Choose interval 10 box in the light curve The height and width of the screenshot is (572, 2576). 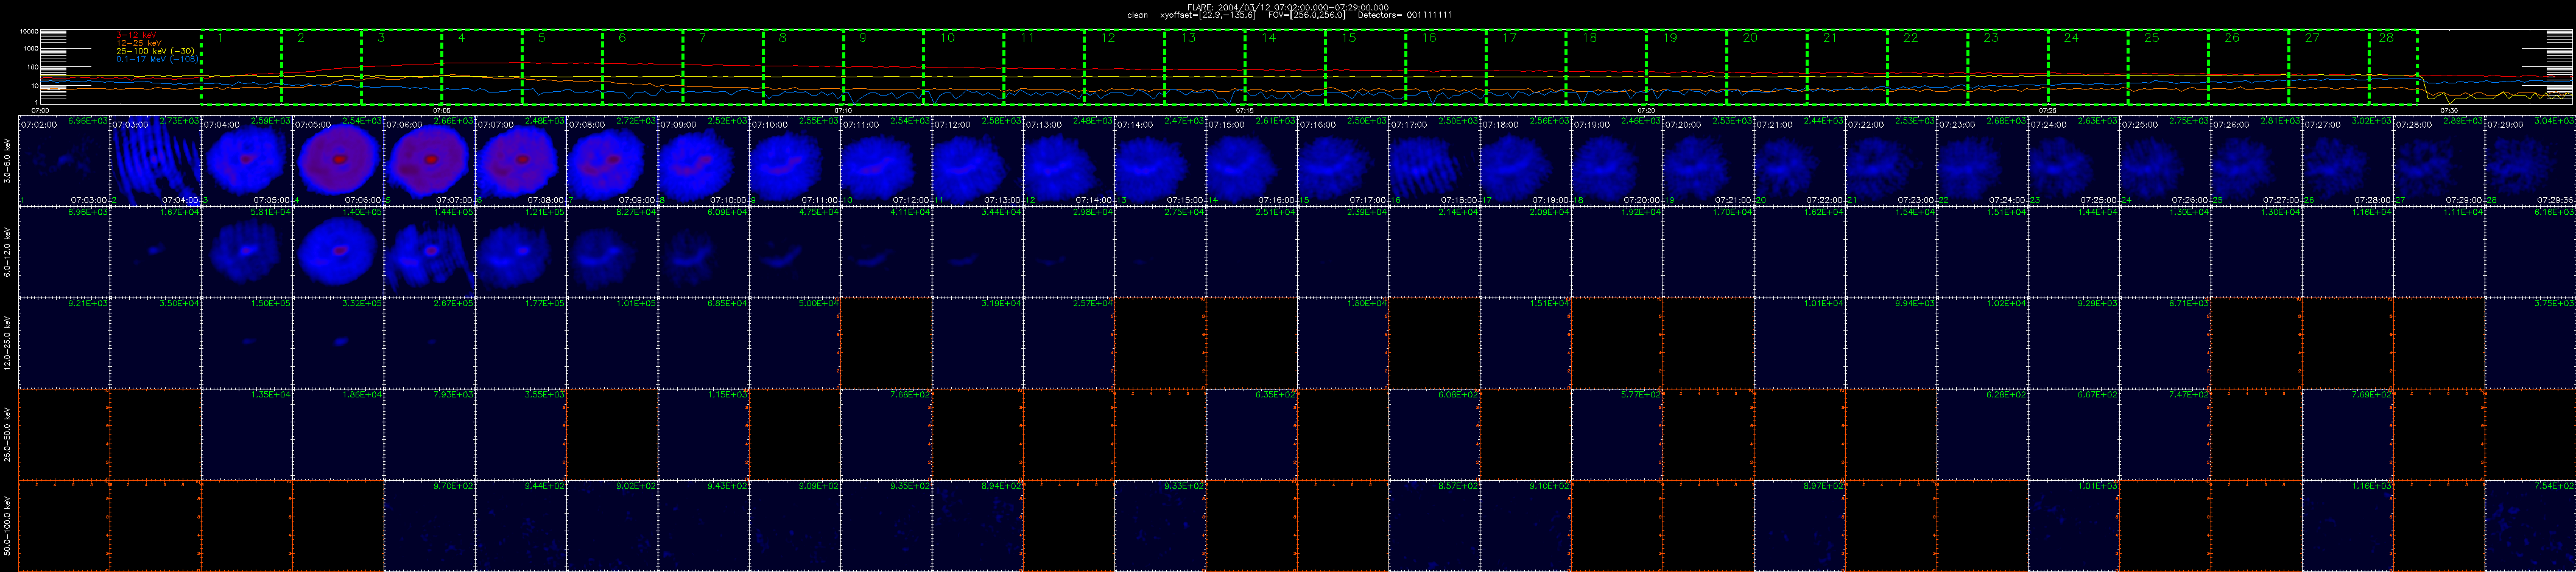[x=964, y=67]
